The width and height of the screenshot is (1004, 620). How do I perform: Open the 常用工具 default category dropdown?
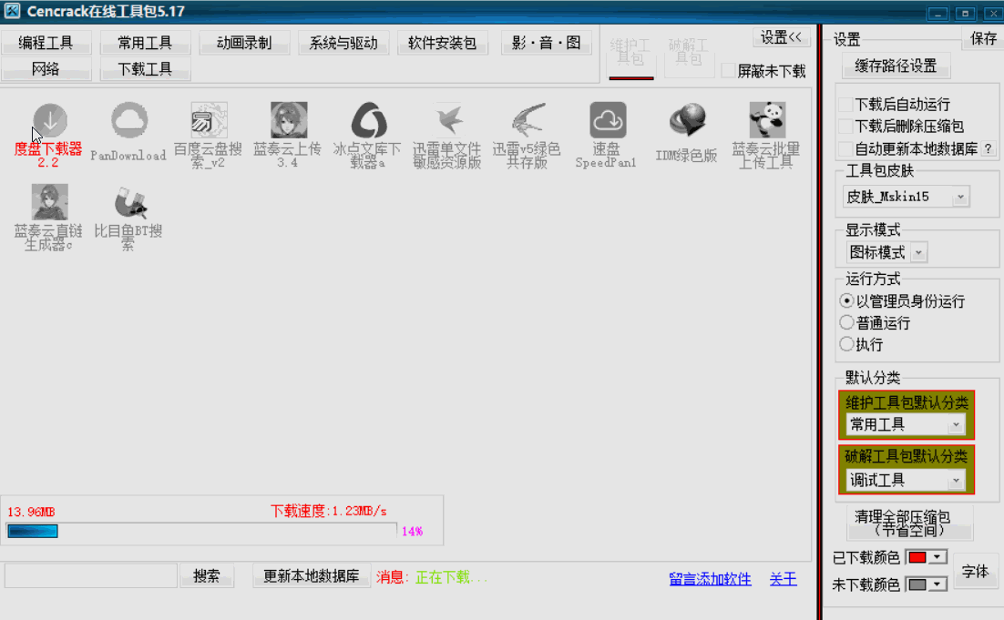pyautogui.click(x=906, y=424)
